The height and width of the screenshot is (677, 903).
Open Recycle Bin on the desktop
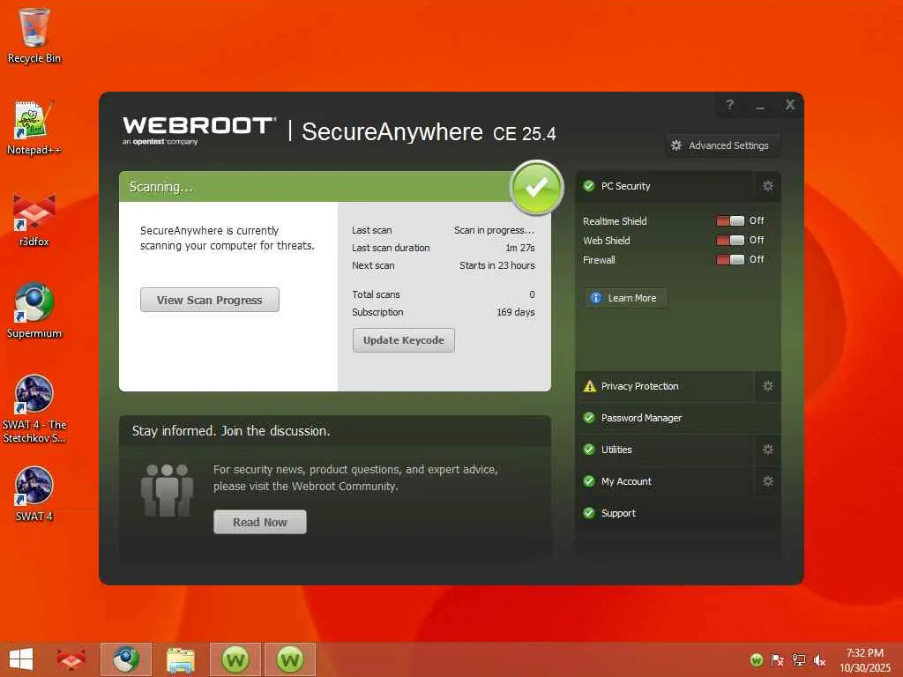point(34,35)
